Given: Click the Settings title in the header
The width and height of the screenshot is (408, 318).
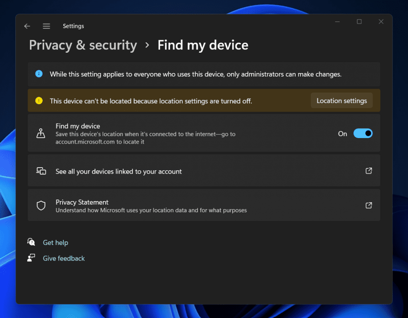Looking at the screenshot, I should coord(73,26).
